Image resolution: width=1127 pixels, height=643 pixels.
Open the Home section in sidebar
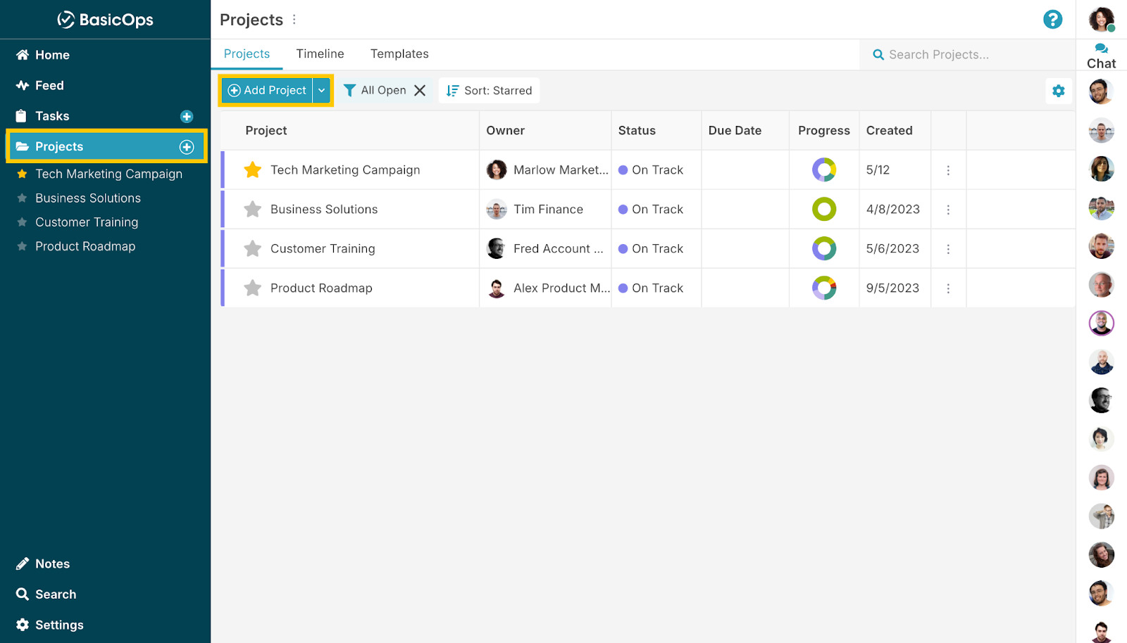[52, 54]
